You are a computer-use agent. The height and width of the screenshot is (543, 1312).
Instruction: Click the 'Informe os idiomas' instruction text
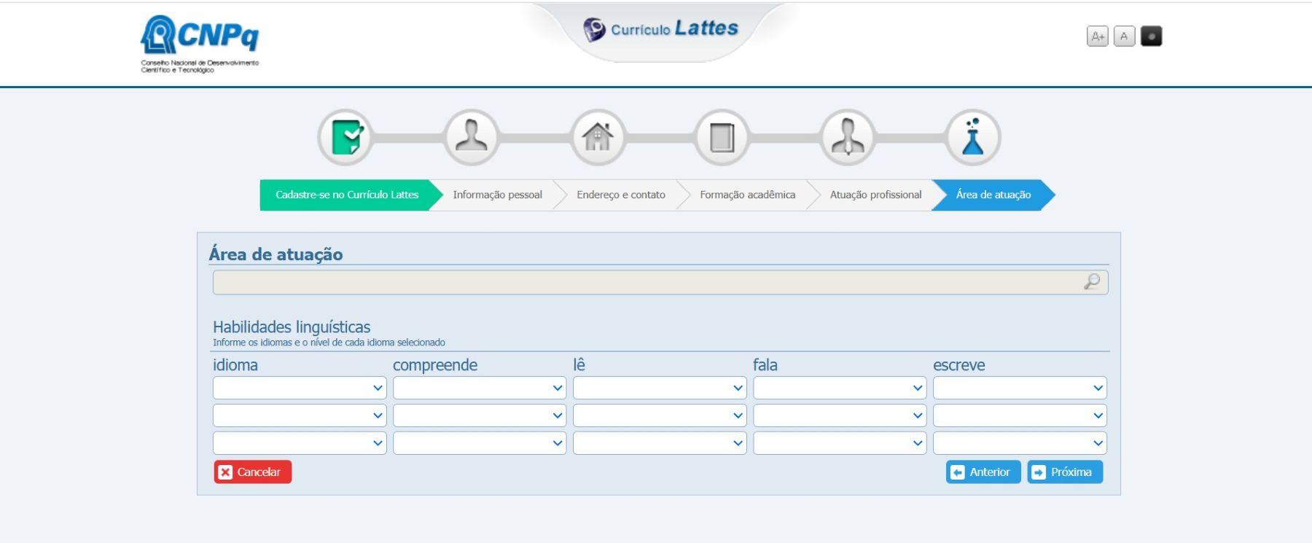click(x=329, y=343)
